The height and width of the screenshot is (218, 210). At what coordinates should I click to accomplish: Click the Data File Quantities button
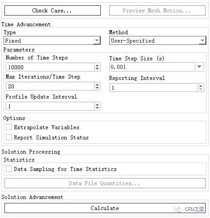[105, 183]
